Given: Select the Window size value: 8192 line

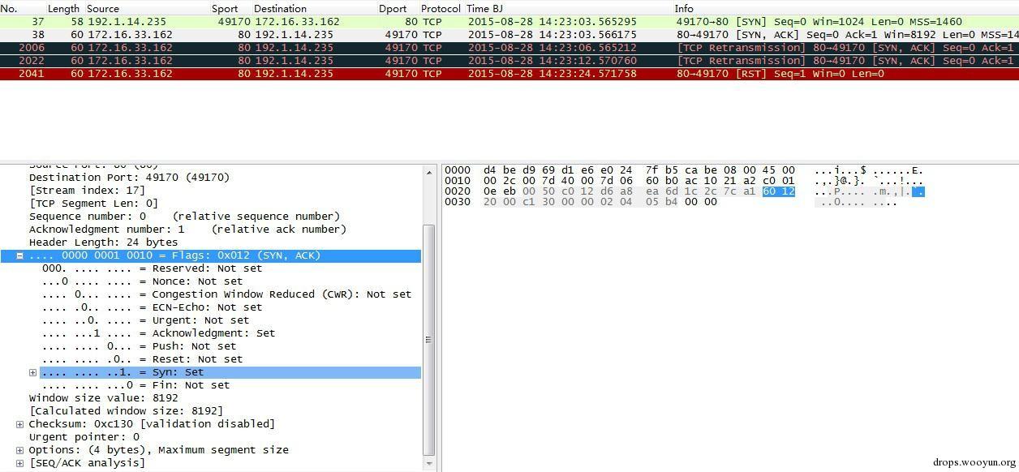Looking at the screenshot, I should pyautogui.click(x=103, y=398).
